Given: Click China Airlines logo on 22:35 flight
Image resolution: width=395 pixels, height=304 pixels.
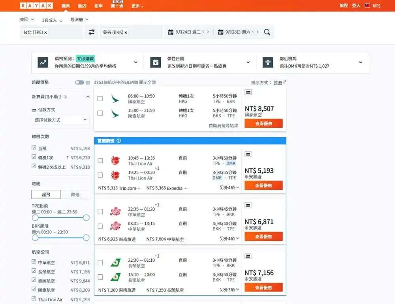Looking at the screenshot, I should (115, 211).
